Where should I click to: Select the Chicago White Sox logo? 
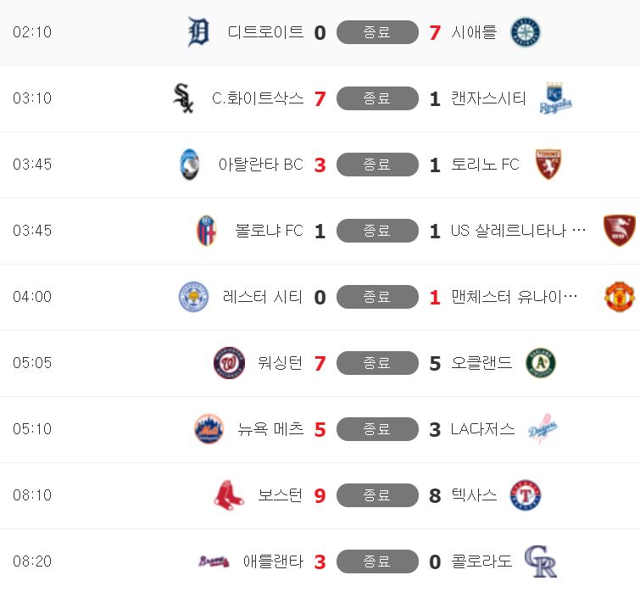click(183, 98)
